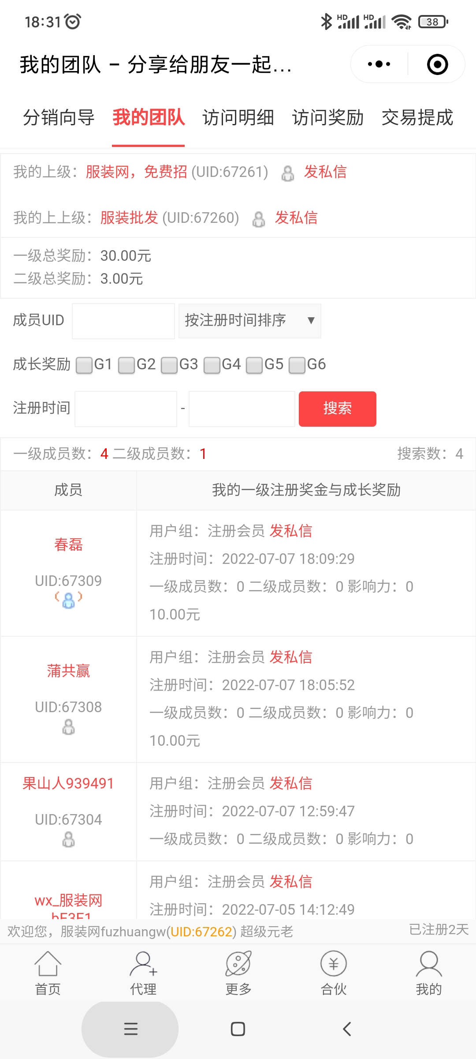
Task: Open the mini-program three-dots menu
Action: 379,64
